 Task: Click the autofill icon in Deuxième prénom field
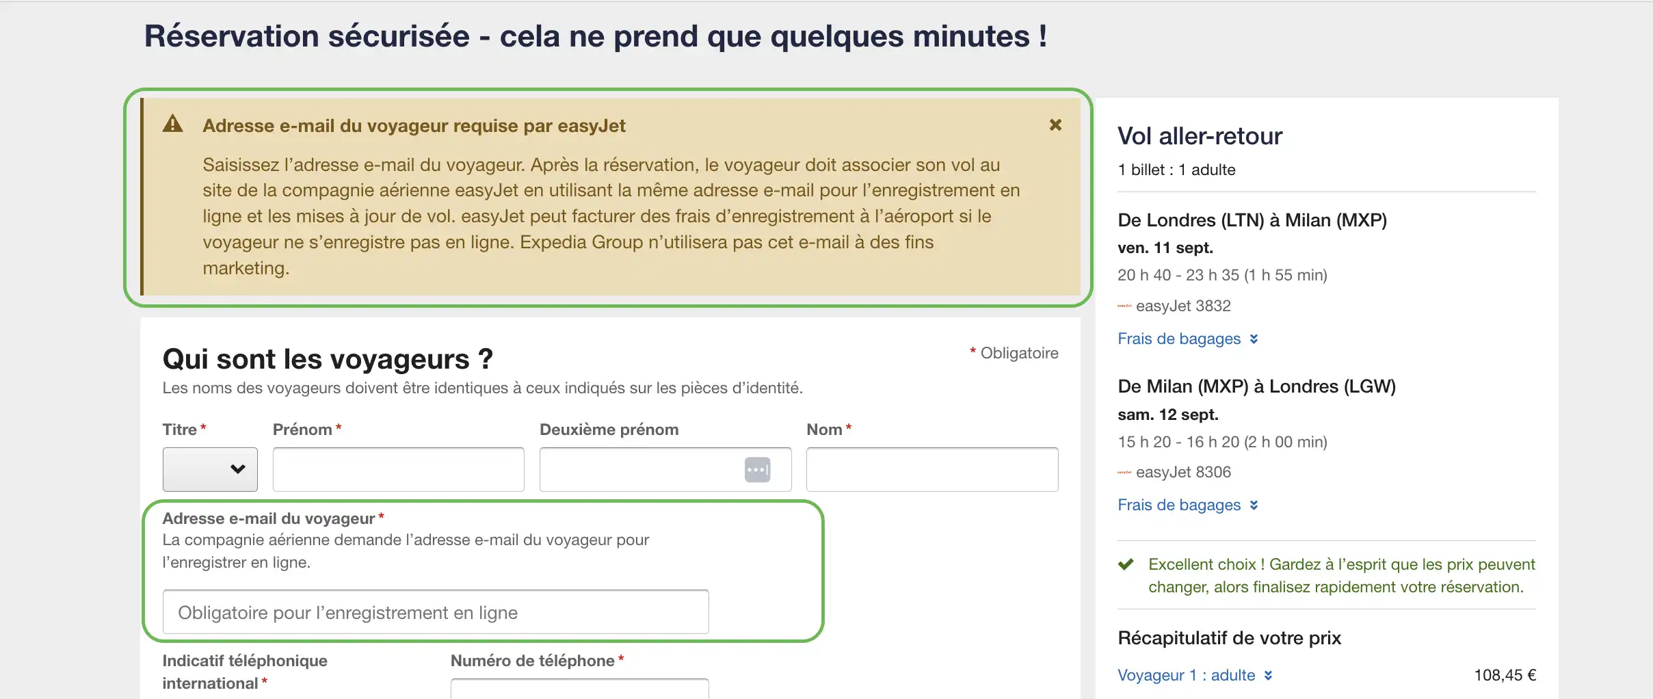point(757,470)
